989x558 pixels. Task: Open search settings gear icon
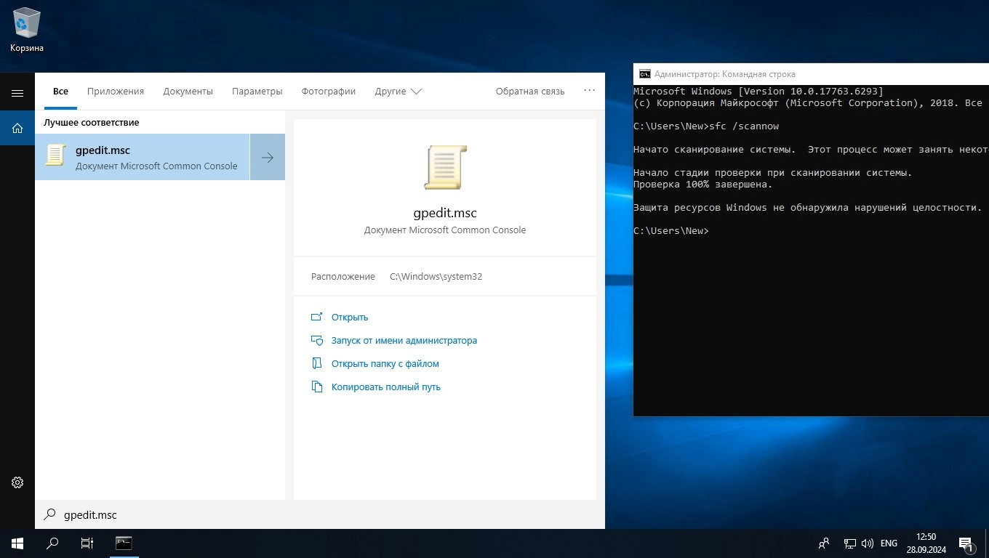[x=17, y=482]
